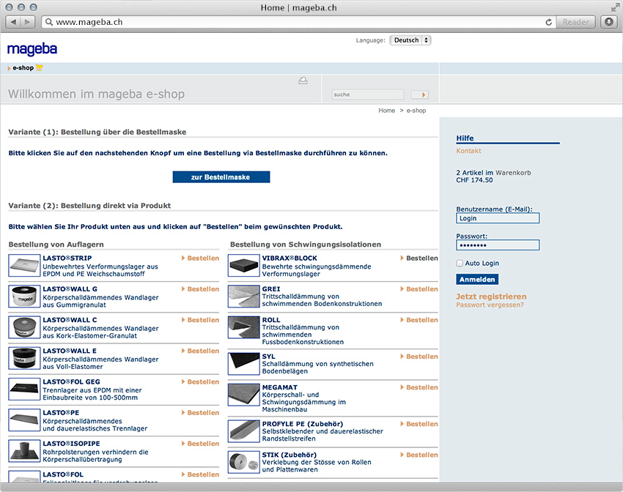623x492 pixels.
Task: Open the LASTO®ISOPIPE product title
Action: [72, 444]
